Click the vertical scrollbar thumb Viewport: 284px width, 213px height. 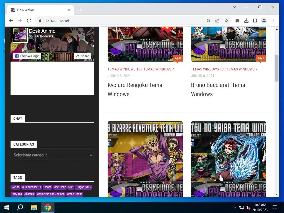click(277, 68)
